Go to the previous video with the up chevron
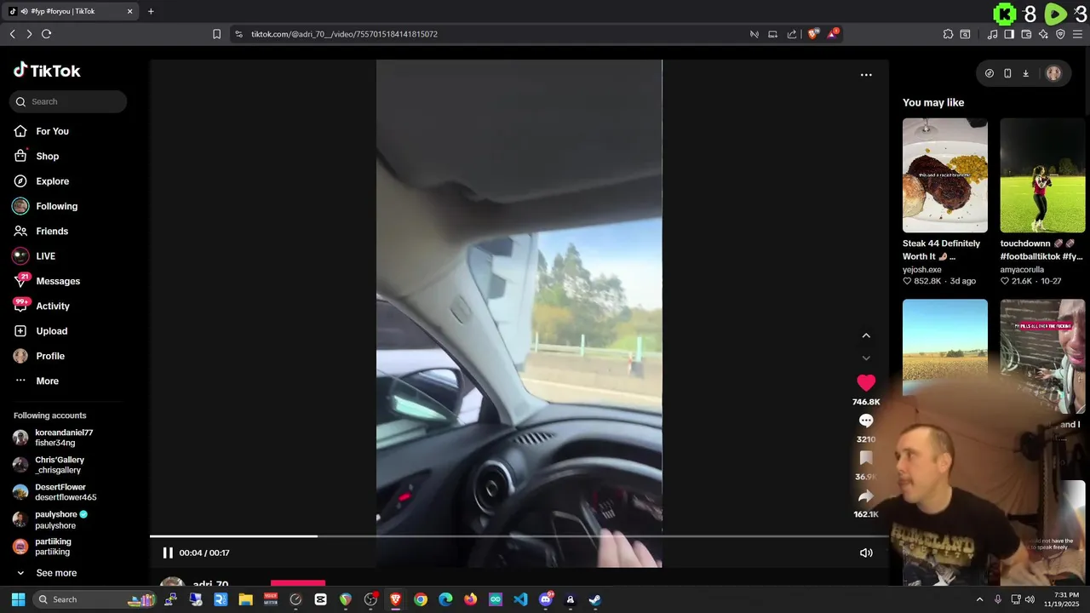1090x613 pixels. coord(866,335)
